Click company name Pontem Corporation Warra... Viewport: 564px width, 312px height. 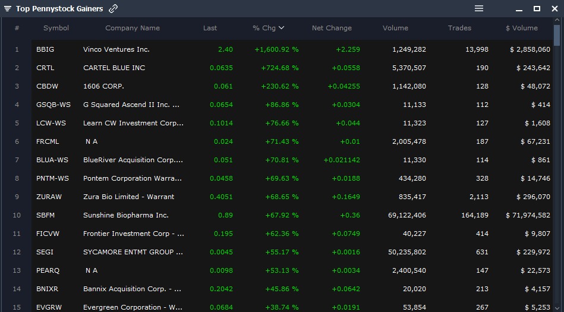[x=133, y=178]
